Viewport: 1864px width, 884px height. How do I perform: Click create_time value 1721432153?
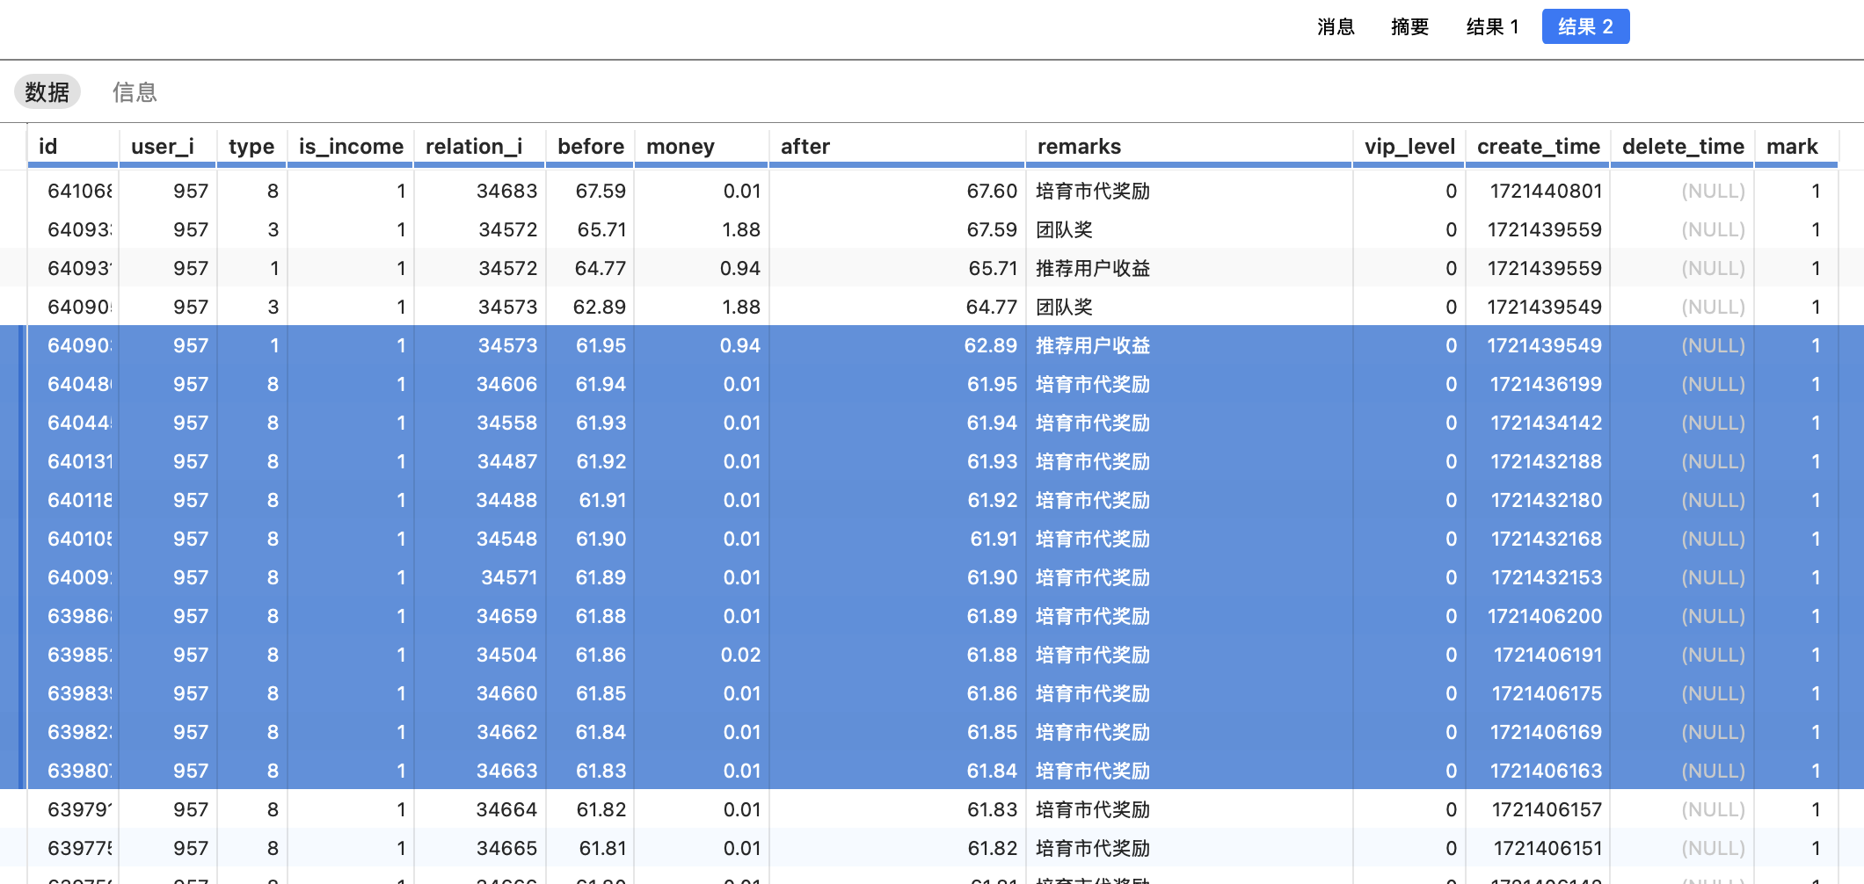click(1546, 578)
